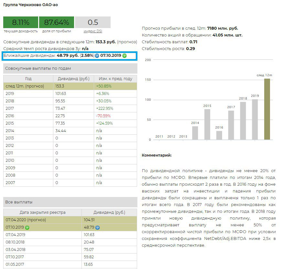Click the 34.44 dividend for 2014
Viewport: 281px width, 269px height.
[60, 131]
